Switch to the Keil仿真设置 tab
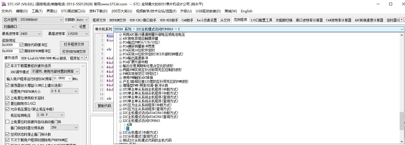The width and height of the screenshot is (405, 145). [x=207, y=20]
